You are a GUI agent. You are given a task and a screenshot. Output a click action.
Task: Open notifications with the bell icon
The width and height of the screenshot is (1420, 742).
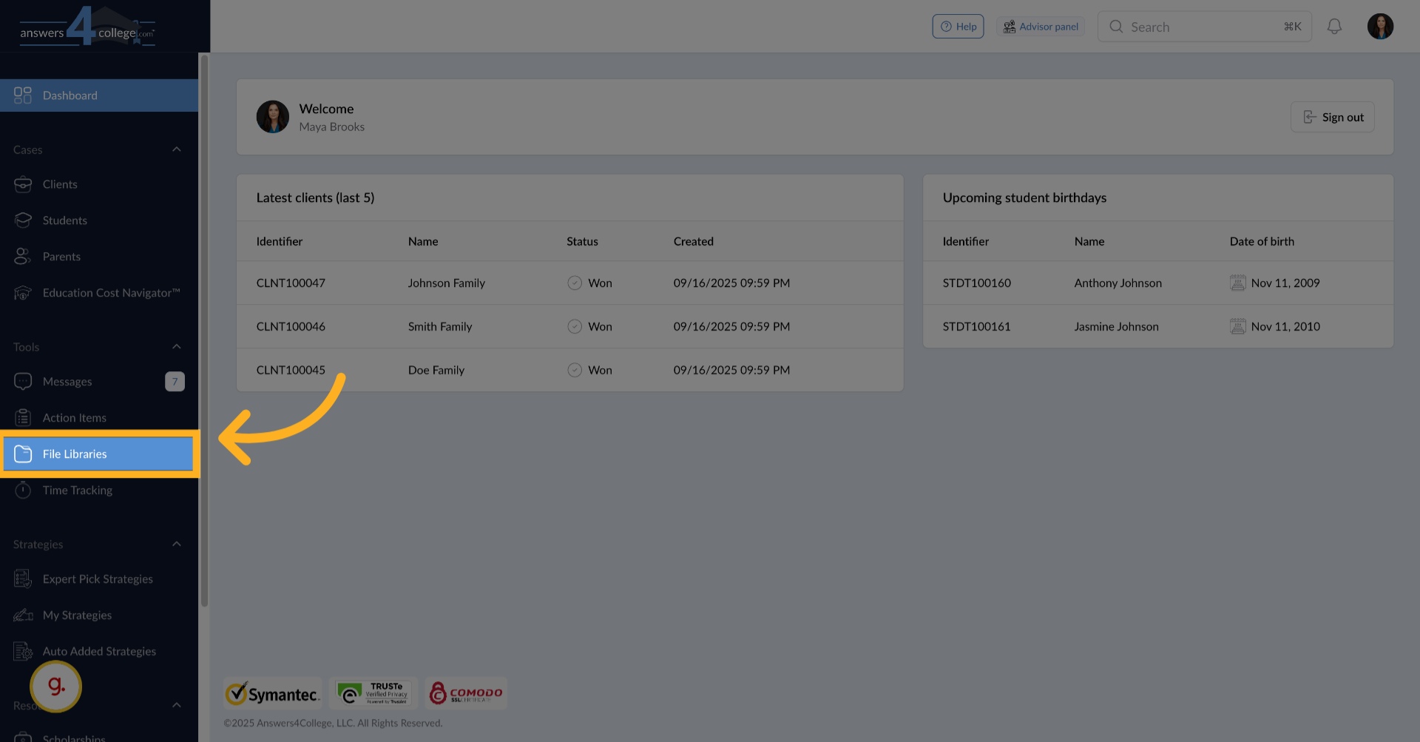(1335, 26)
